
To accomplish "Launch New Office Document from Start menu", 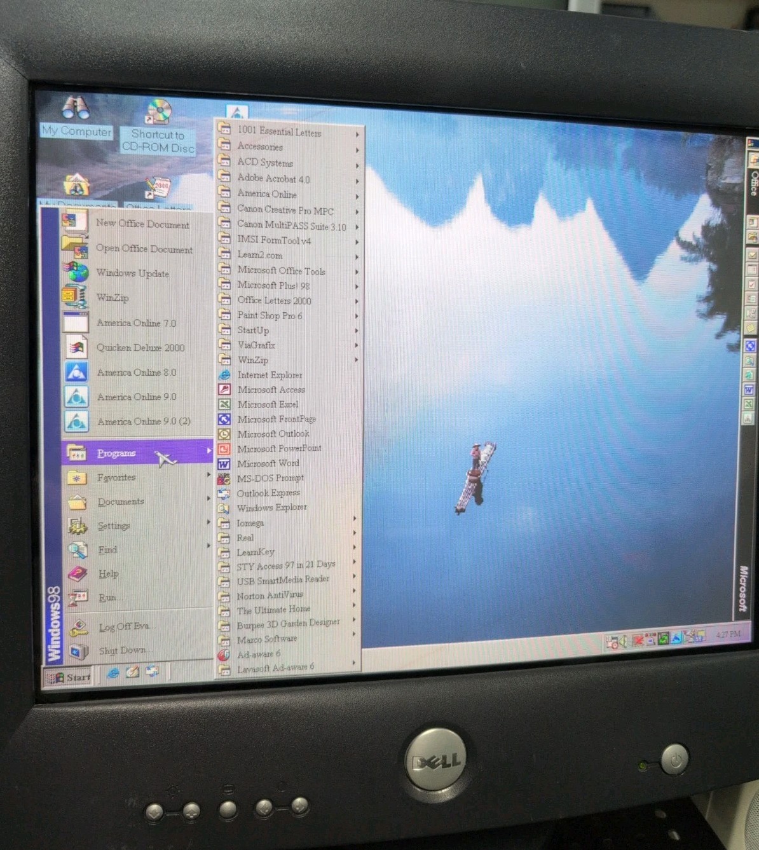I will pos(135,223).
